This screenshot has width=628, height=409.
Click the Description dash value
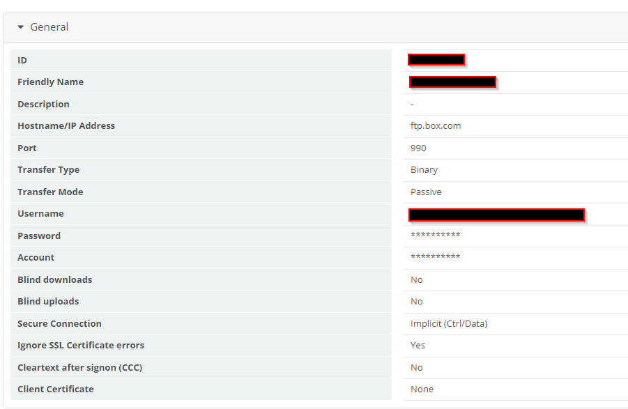tap(412, 105)
